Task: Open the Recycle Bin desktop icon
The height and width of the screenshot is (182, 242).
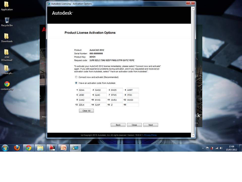Action: pyautogui.click(x=7, y=22)
